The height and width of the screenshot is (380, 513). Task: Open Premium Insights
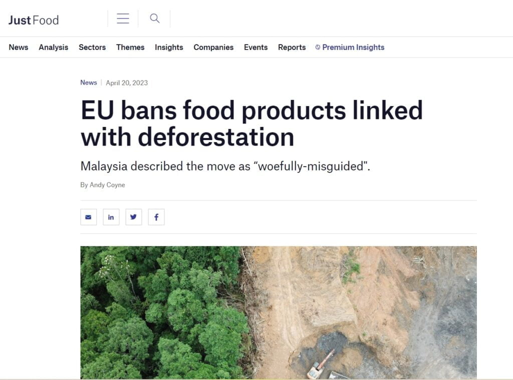pyautogui.click(x=354, y=47)
